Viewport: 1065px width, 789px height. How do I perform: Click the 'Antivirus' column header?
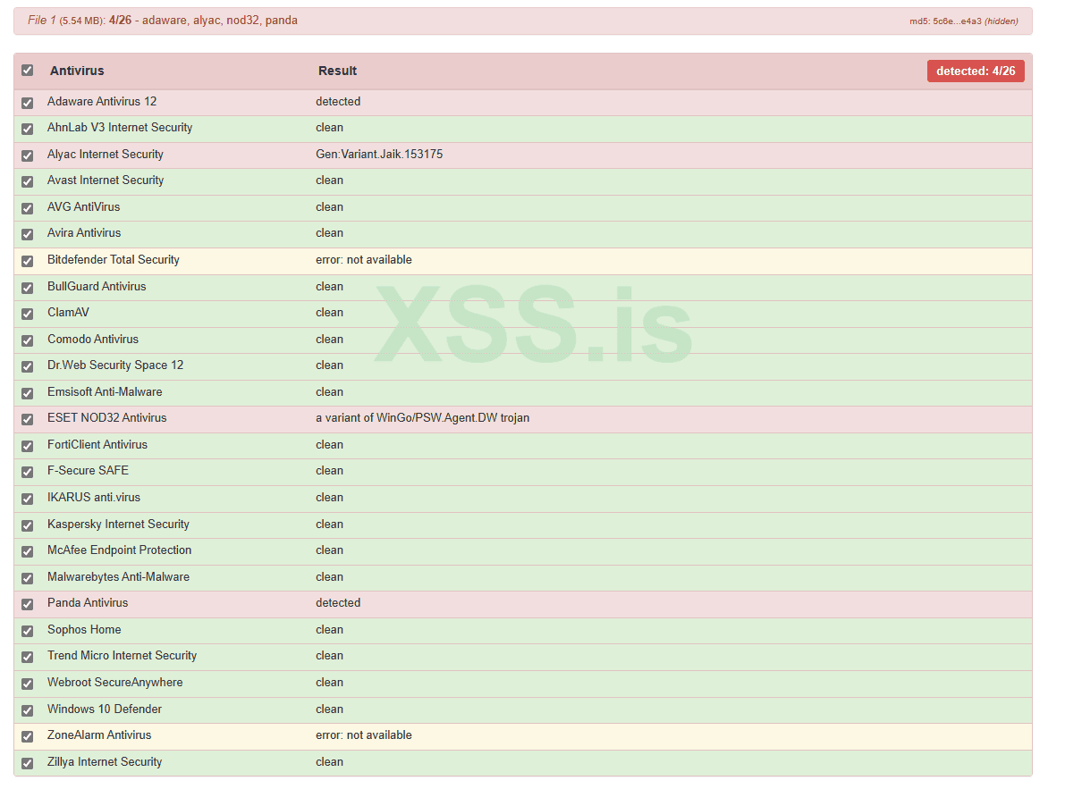[x=77, y=71]
